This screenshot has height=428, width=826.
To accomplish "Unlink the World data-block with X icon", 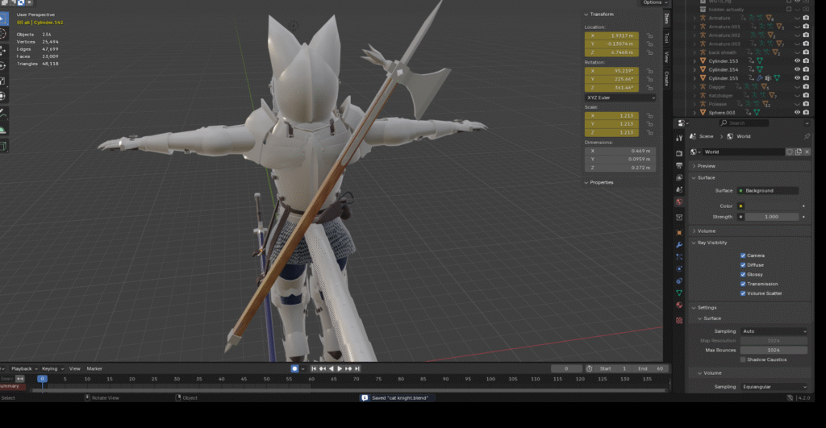I will [807, 152].
